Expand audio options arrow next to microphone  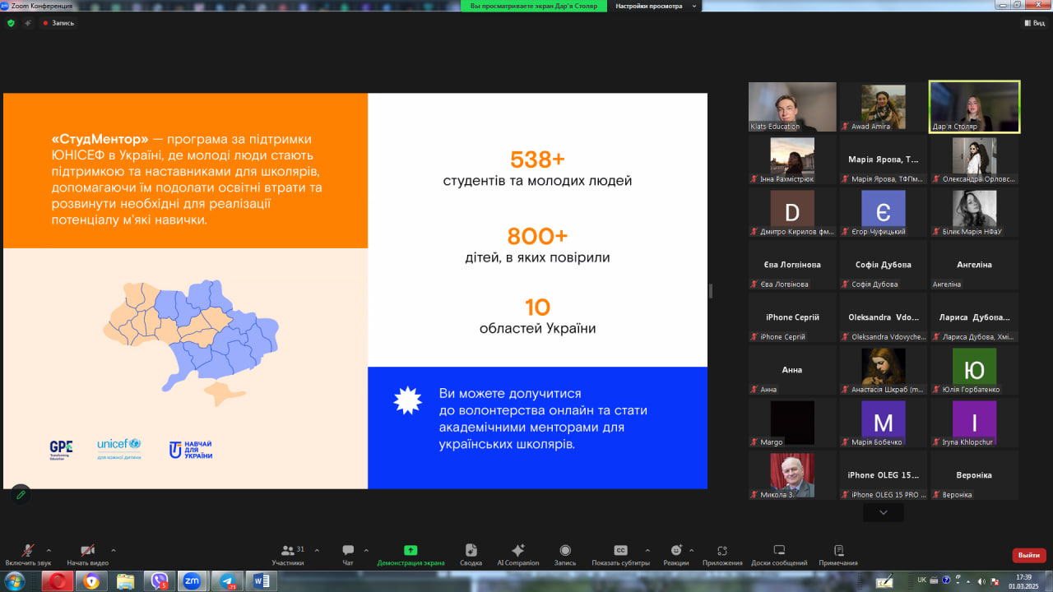(x=49, y=550)
